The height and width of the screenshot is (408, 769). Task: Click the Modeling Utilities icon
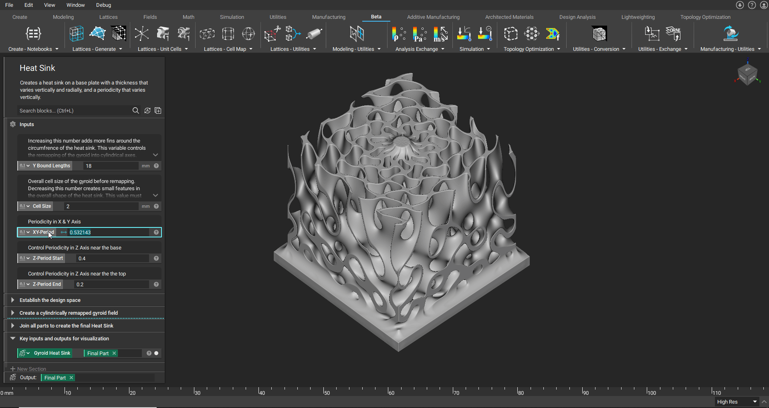point(357,34)
